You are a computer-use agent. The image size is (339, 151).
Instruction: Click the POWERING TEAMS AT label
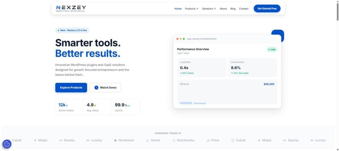(x=168, y=133)
